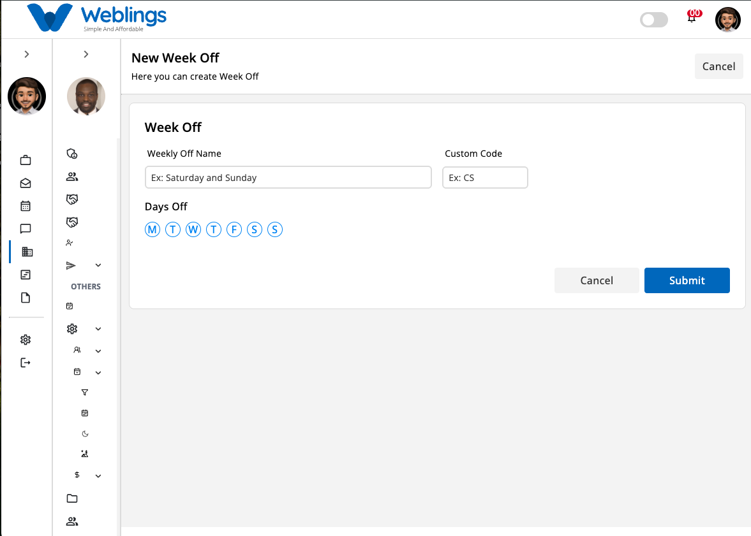Open the crescent moon icon
The width and height of the screenshot is (751, 536).
(85, 433)
